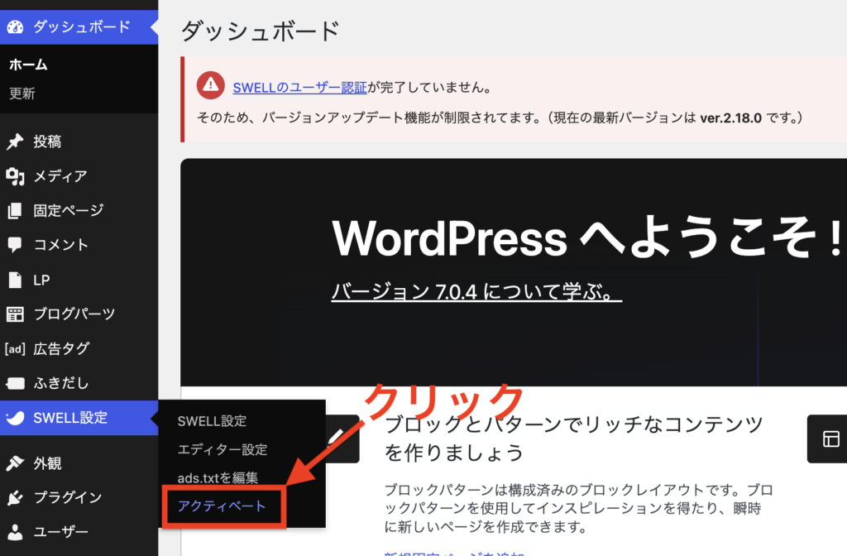Click the speech bubble icon beside コメント

point(15,245)
